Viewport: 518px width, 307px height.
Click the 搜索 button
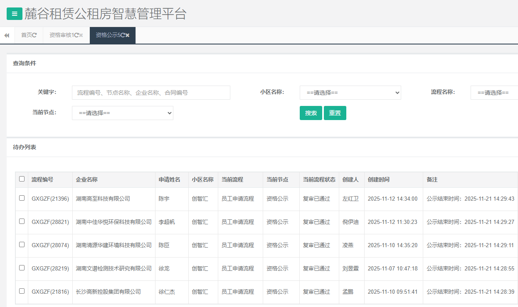pos(311,113)
